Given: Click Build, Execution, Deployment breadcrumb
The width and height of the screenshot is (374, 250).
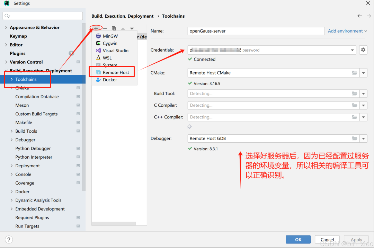Looking at the screenshot, I should point(122,16).
